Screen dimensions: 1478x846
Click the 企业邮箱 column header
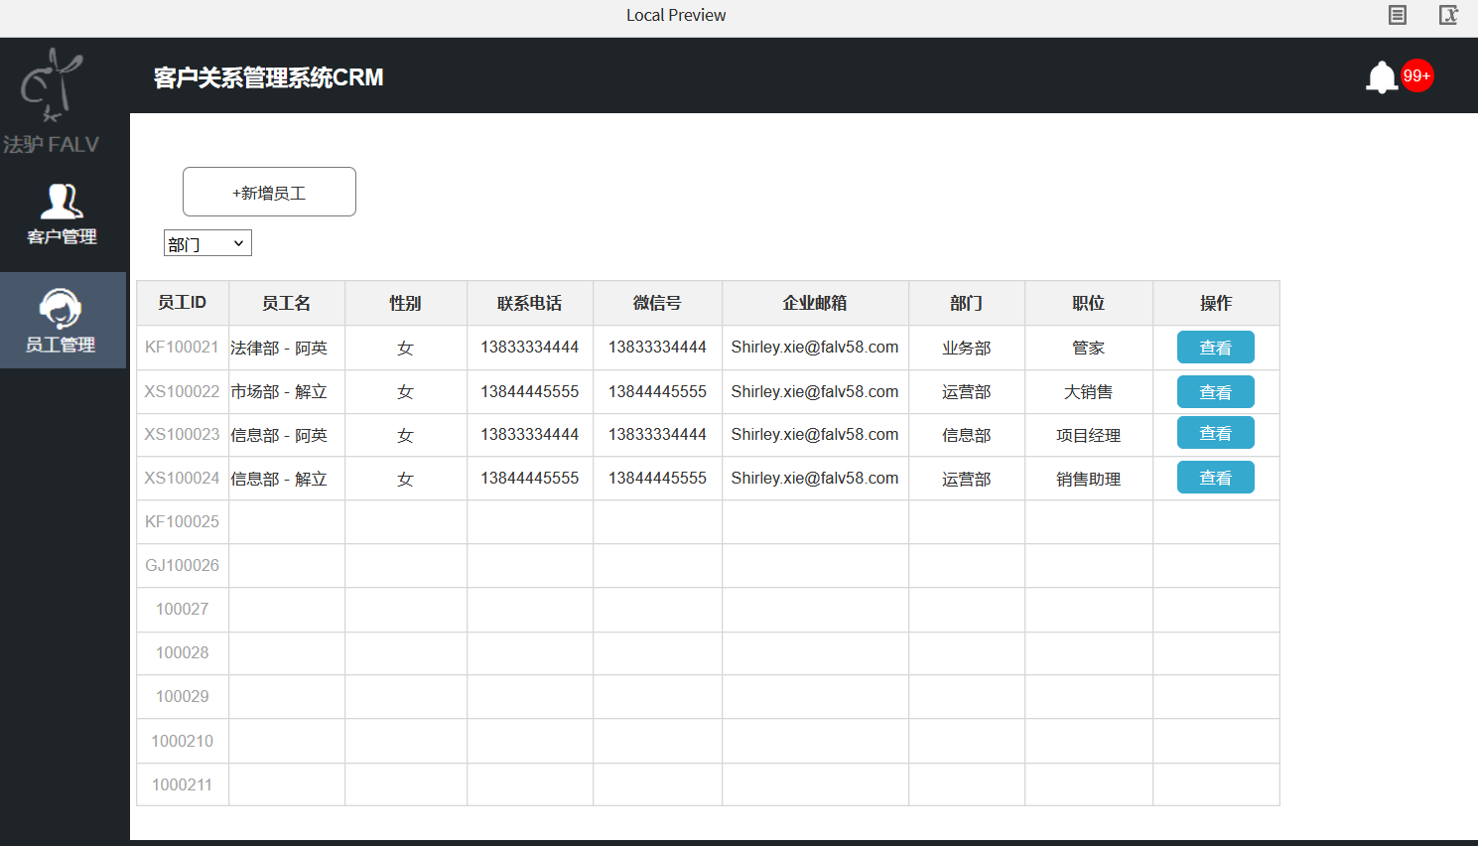pyautogui.click(x=815, y=303)
